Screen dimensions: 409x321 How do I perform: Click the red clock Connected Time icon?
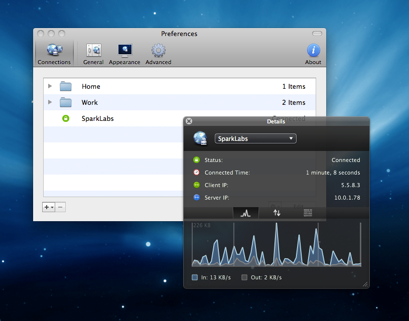tap(196, 173)
